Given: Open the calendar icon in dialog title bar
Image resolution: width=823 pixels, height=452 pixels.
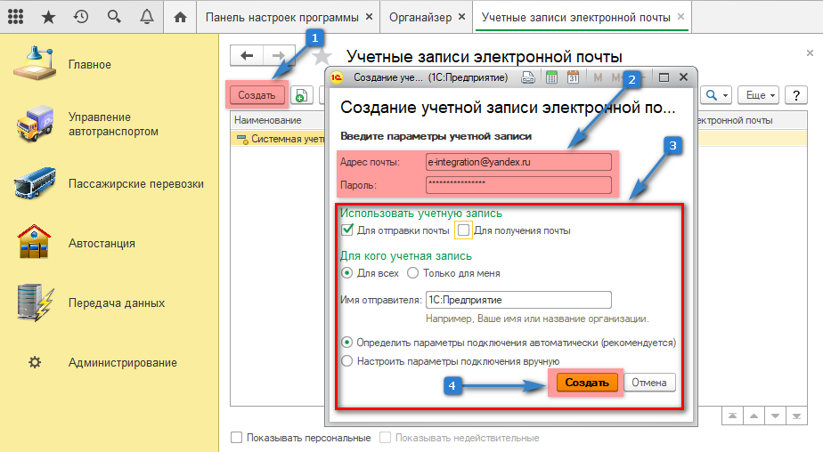Looking at the screenshot, I should pos(574,77).
